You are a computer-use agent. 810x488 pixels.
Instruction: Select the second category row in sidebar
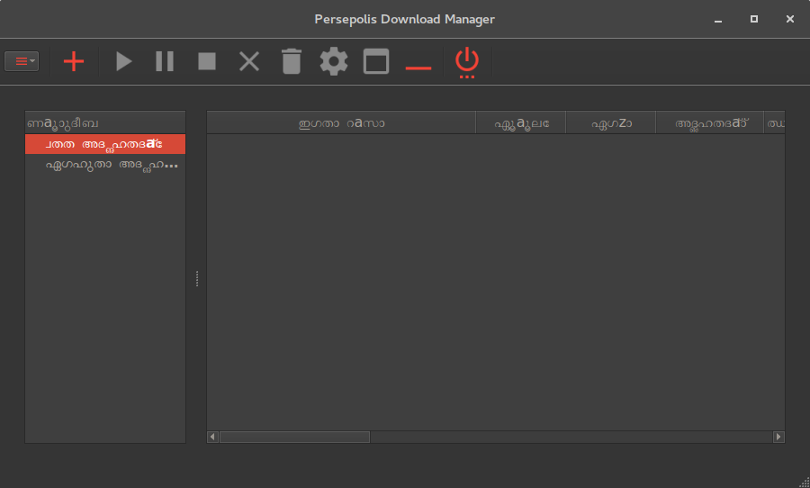pos(105,165)
